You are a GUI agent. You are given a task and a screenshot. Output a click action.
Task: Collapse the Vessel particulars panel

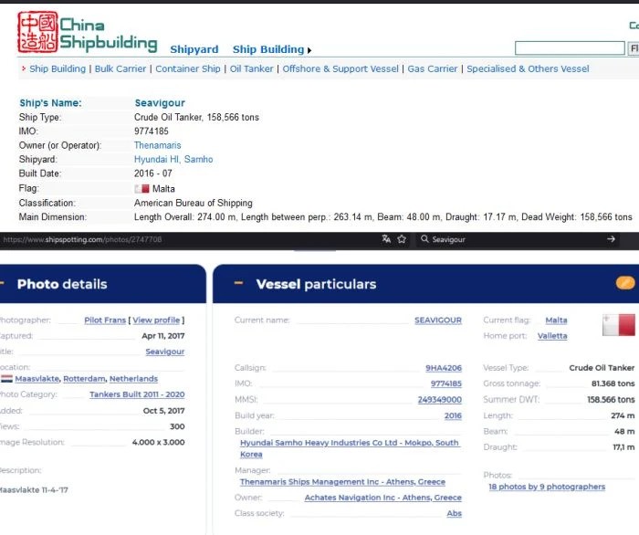239,283
